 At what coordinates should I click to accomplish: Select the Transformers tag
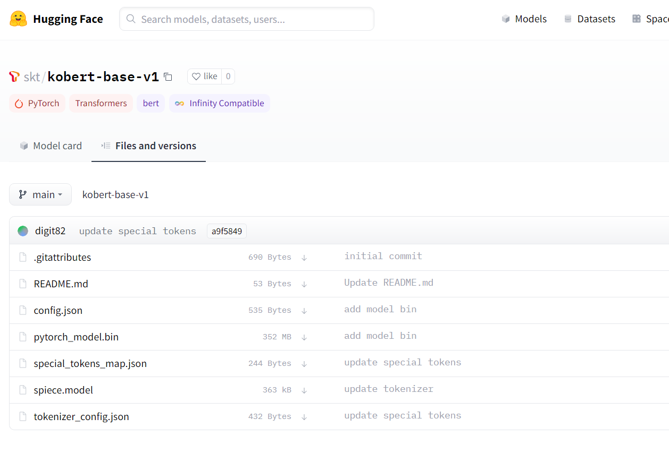[x=101, y=104]
